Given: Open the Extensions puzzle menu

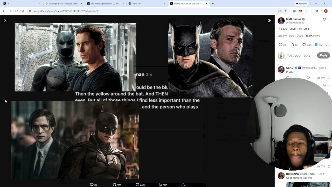Looking at the screenshot, I should [307, 11].
